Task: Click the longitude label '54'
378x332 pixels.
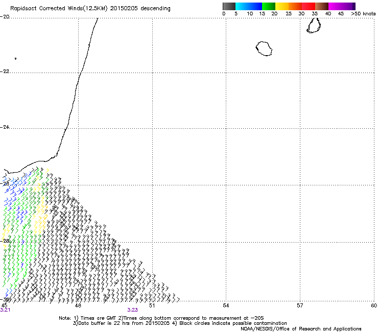Action: click(x=226, y=306)
